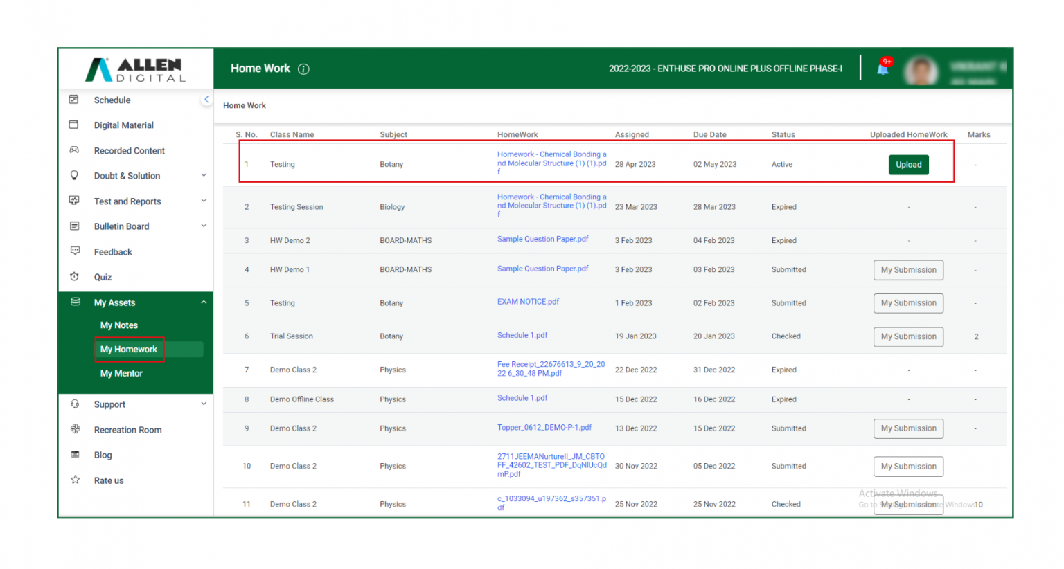Viewport: 1064px width, 569px height.
Task: Expand the Test and Reports chevron
Action: [x=204, y=201]
